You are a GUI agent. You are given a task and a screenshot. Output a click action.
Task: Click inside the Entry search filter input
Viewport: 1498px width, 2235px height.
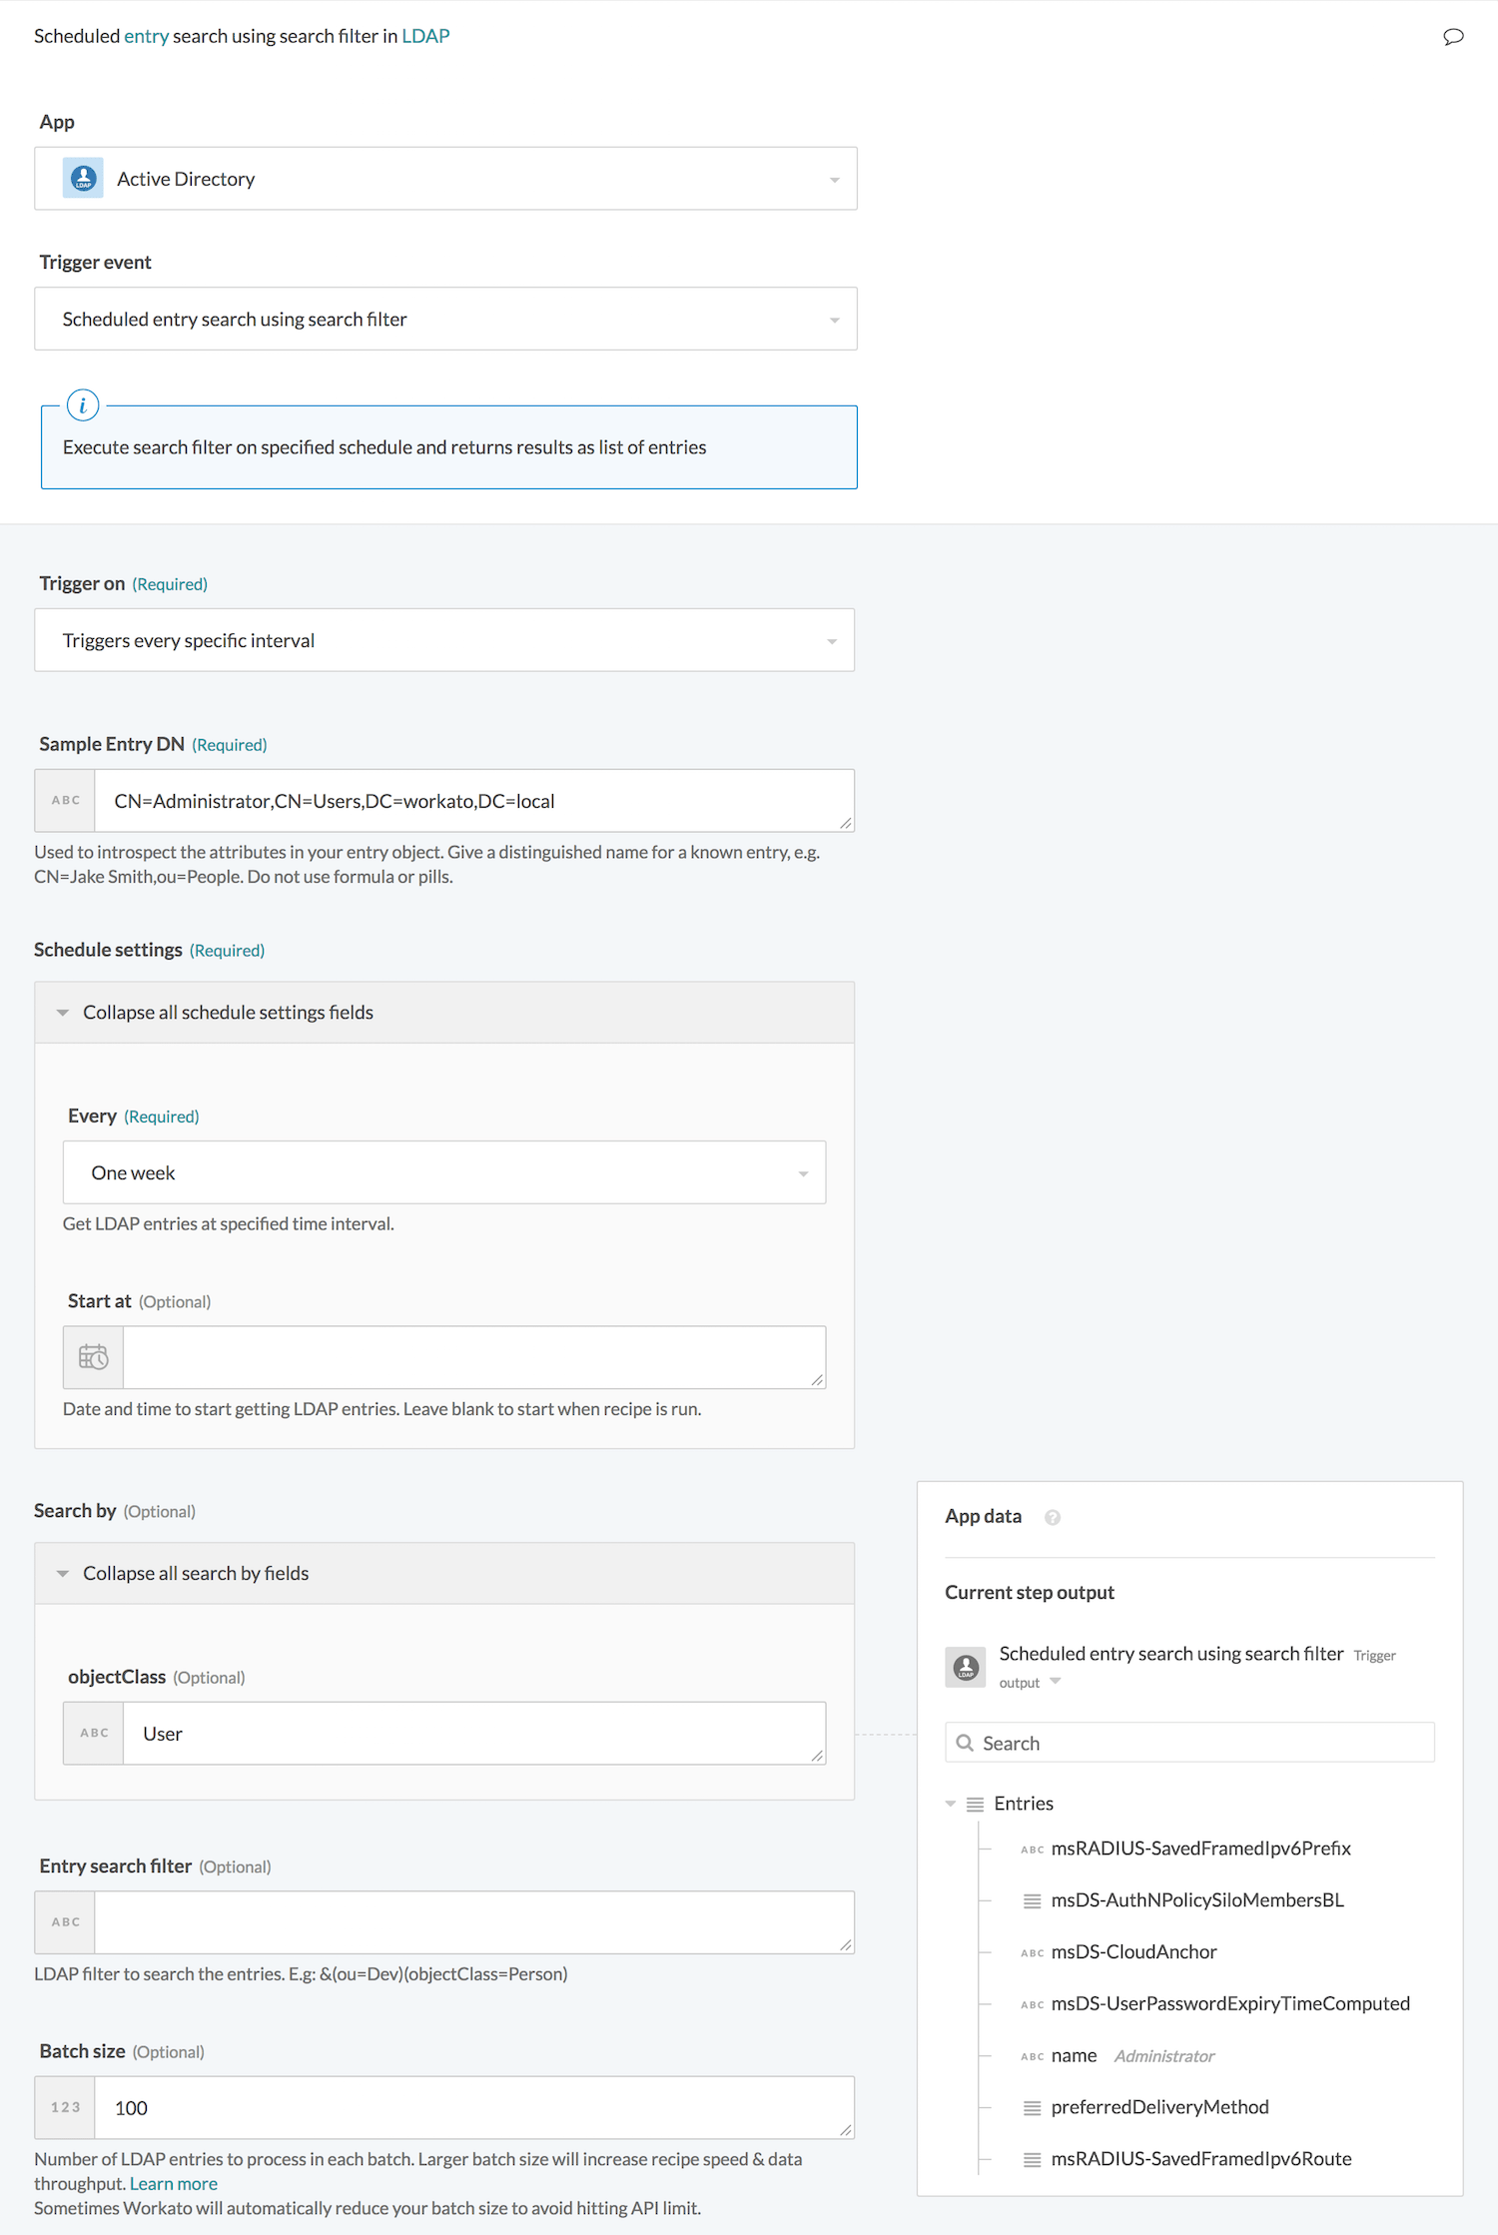pos(469,1920)
